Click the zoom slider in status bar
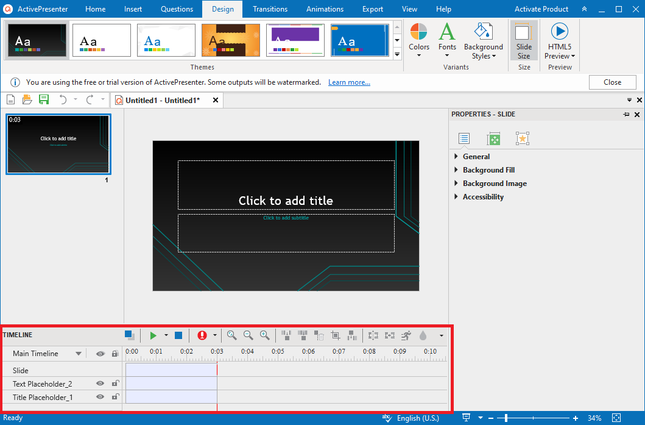The width and height of the screenshot is (645, 425). (506, 418)
